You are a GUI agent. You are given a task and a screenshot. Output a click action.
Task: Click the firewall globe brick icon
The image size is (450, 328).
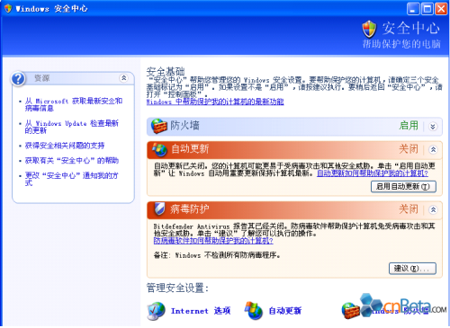point(159,126)
